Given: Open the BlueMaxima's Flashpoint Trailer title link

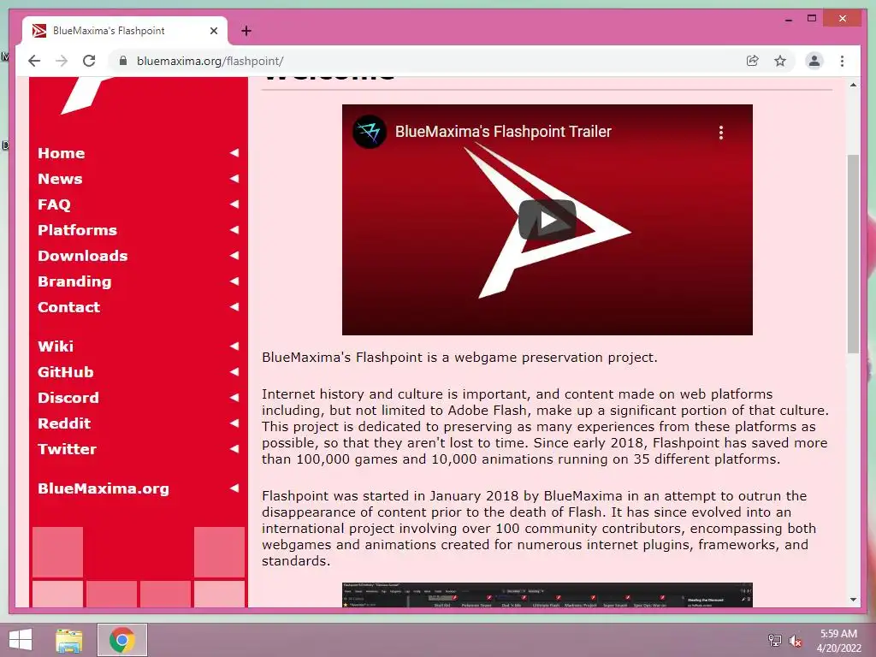Looking at the screenshot, I should click(x=503, y=131).
